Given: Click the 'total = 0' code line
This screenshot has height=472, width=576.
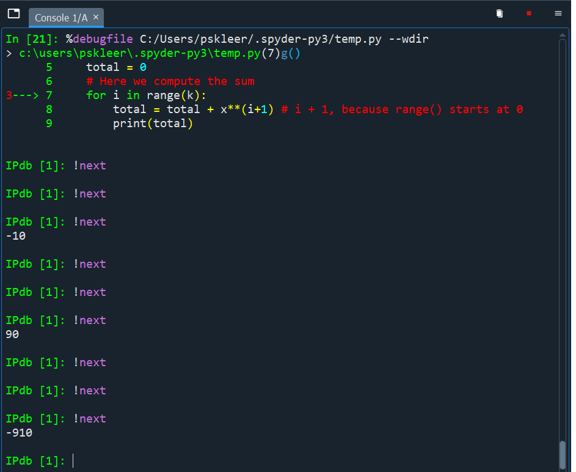Looking at the screenshot, I should 116,67.
